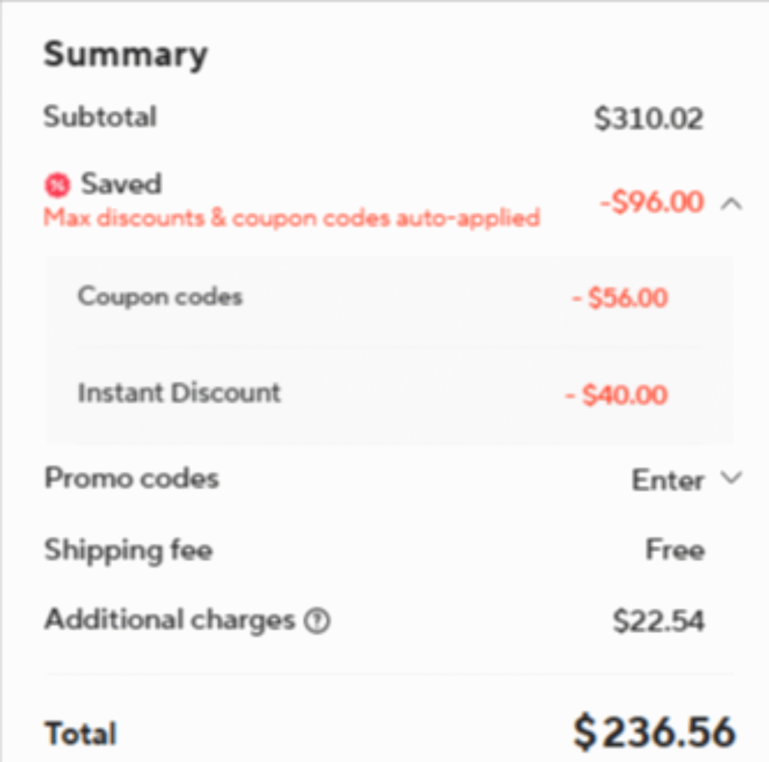769x762 pixels.
Task: Click the $310.02 subtotal amount
Action: [649, 119]
